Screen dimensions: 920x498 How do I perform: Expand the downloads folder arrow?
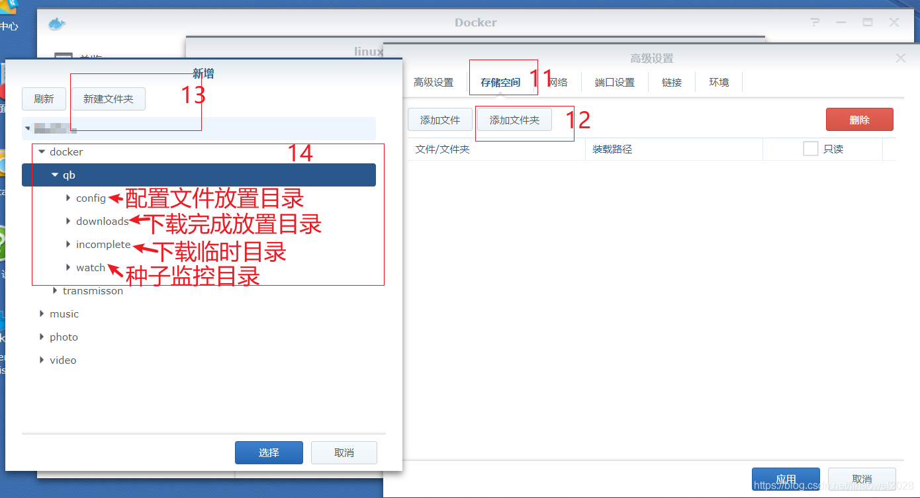tap(68, 222)
